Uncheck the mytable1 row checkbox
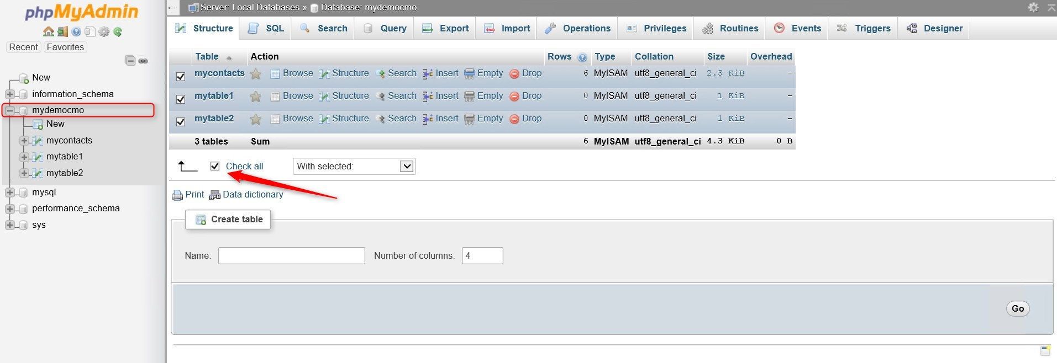 (181, 99)
